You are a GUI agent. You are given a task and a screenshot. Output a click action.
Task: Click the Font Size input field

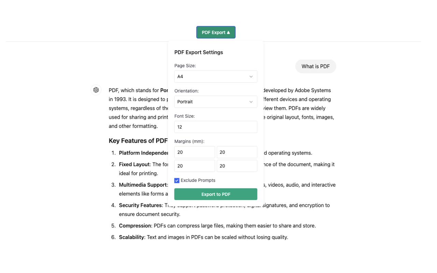(216, 127)
